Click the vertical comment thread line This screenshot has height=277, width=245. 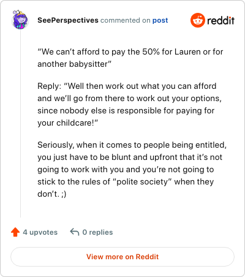(x=20, y=124)
